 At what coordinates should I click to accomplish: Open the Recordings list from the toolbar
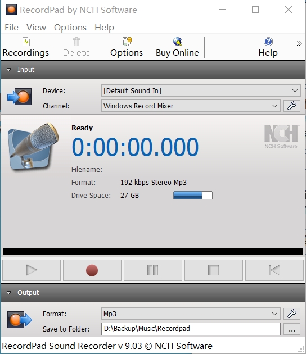[x=25, y=47]
